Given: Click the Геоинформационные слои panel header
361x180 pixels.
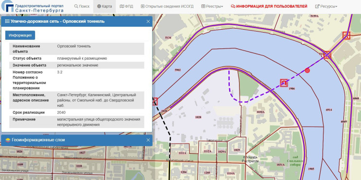Looking at the screenshot, I should pos(77,140).
